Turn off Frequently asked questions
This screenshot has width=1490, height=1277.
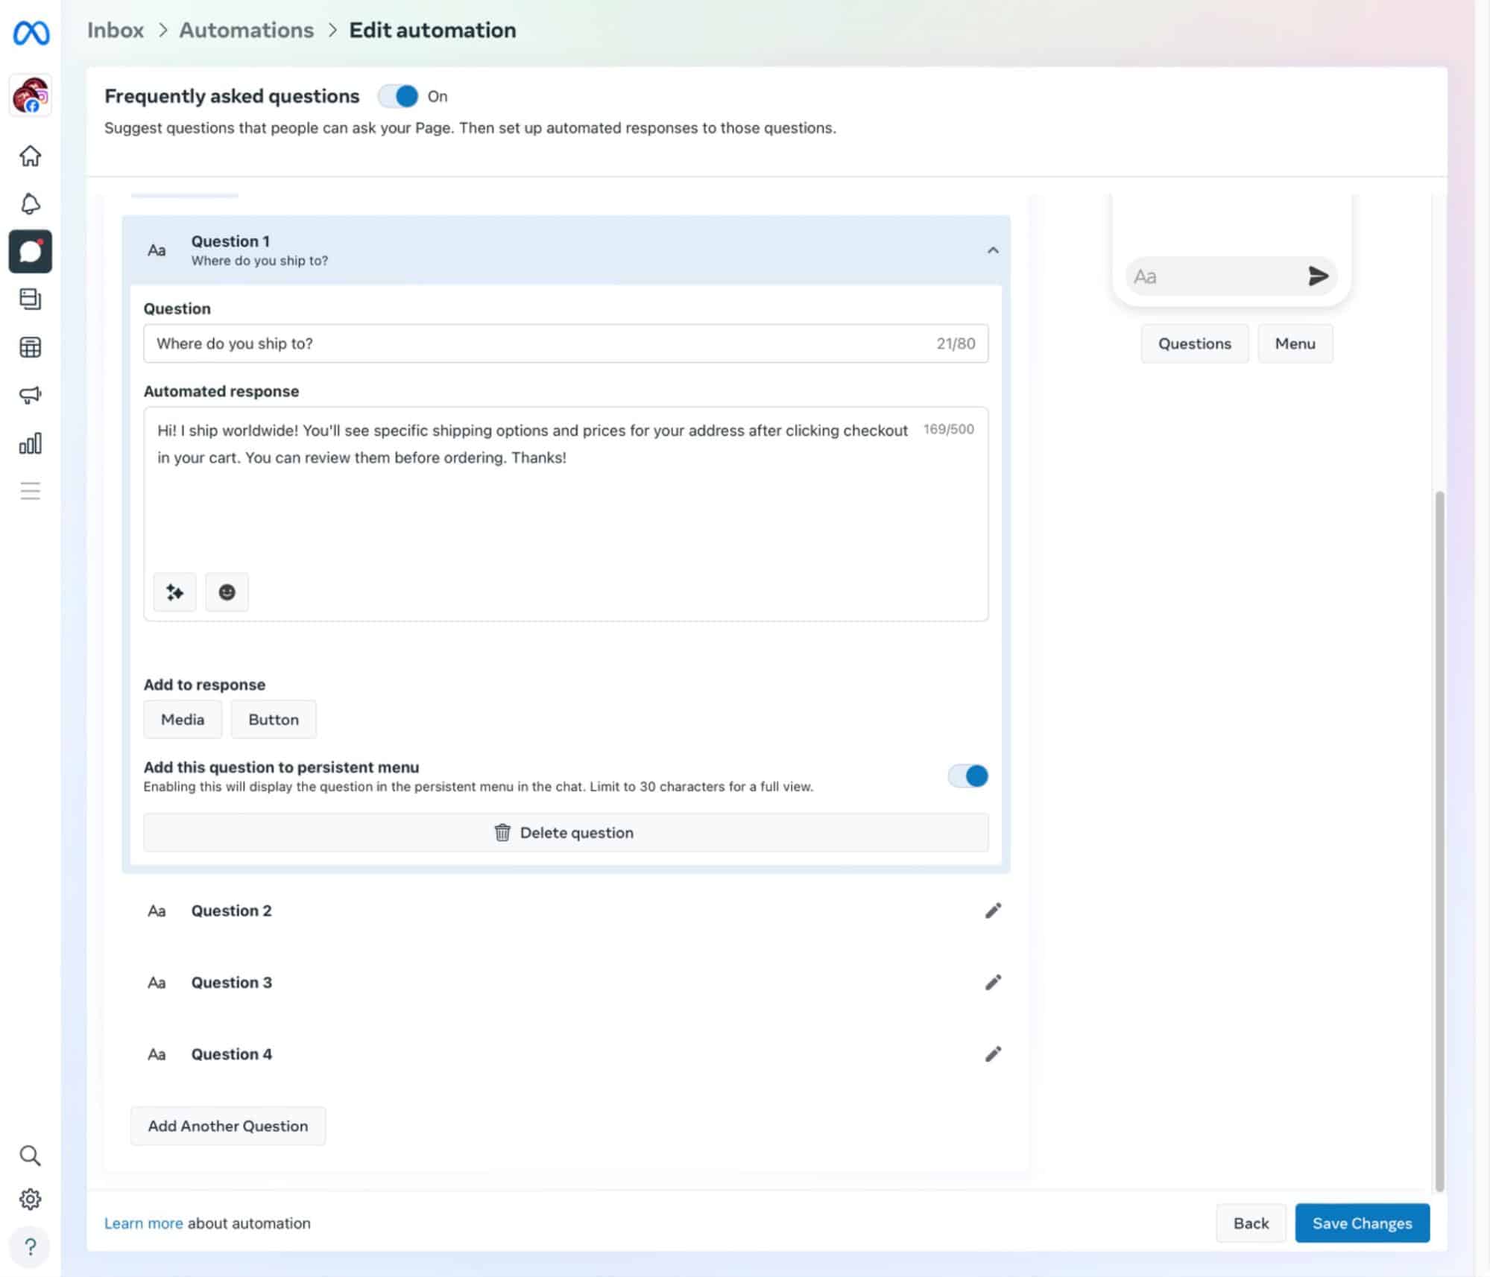click(x=399, y=96)
